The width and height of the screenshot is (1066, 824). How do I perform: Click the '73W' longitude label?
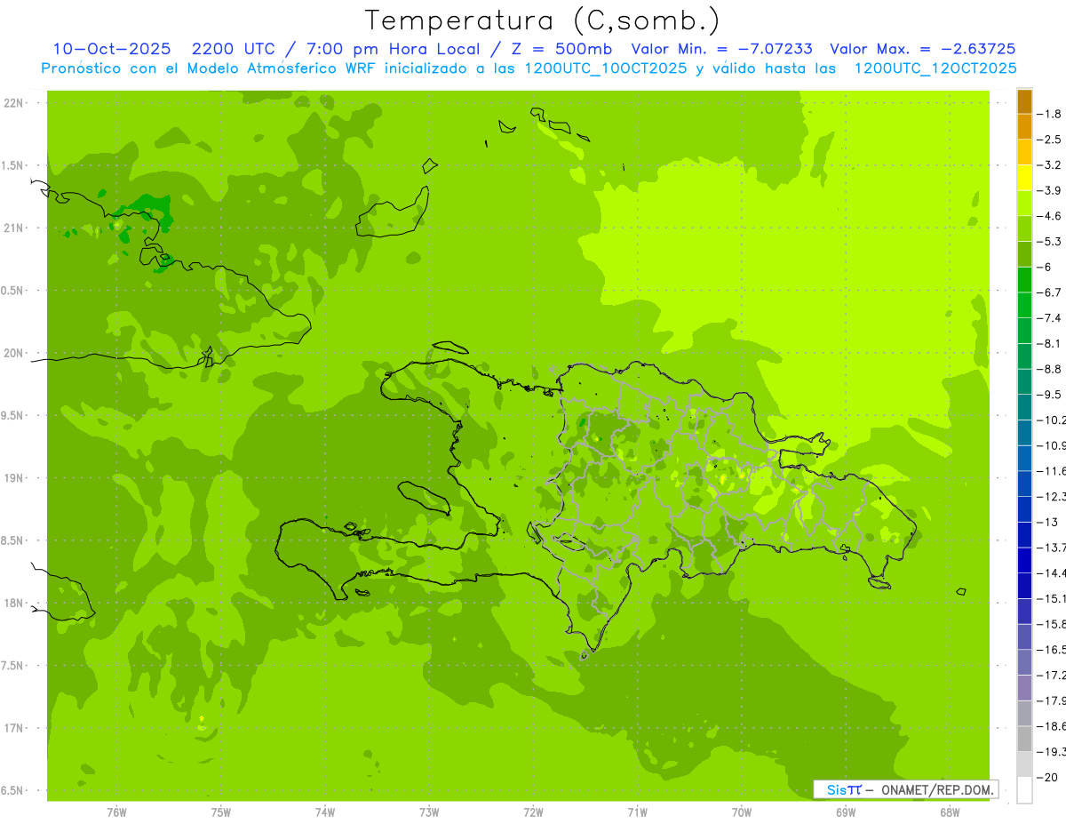click(429, 812)
